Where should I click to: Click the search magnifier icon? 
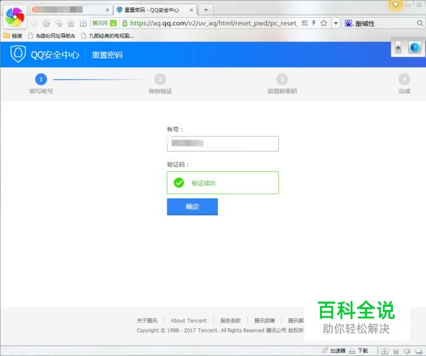(x=420, y=23)
